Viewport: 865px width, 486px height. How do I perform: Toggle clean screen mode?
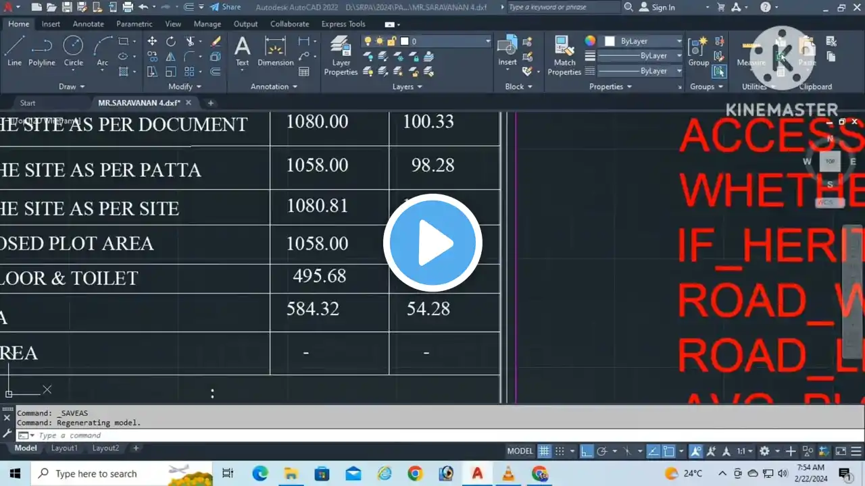tap(841, 451)
